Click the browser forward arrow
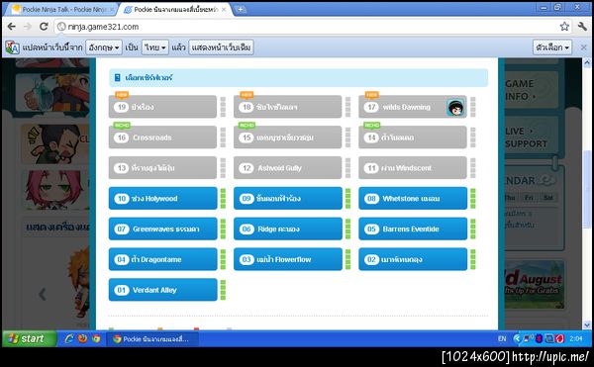 point(28,27)
